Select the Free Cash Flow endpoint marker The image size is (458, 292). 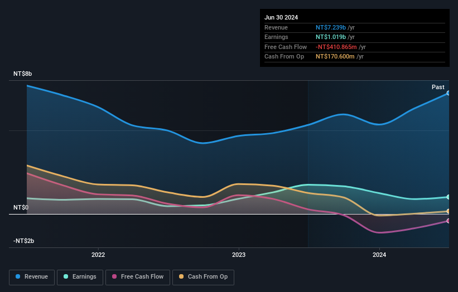pos(448,221)
